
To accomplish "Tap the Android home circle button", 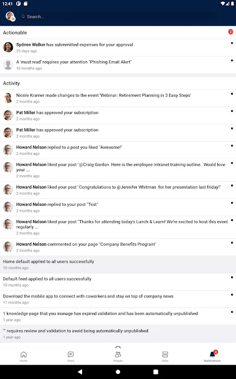I will (118, 372).
